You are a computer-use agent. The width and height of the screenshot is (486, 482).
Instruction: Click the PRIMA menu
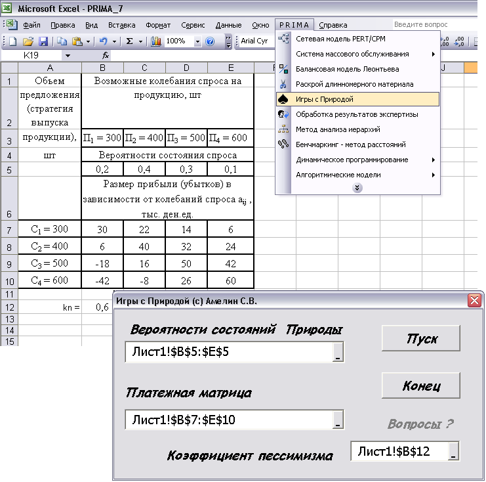click(294, 25)
